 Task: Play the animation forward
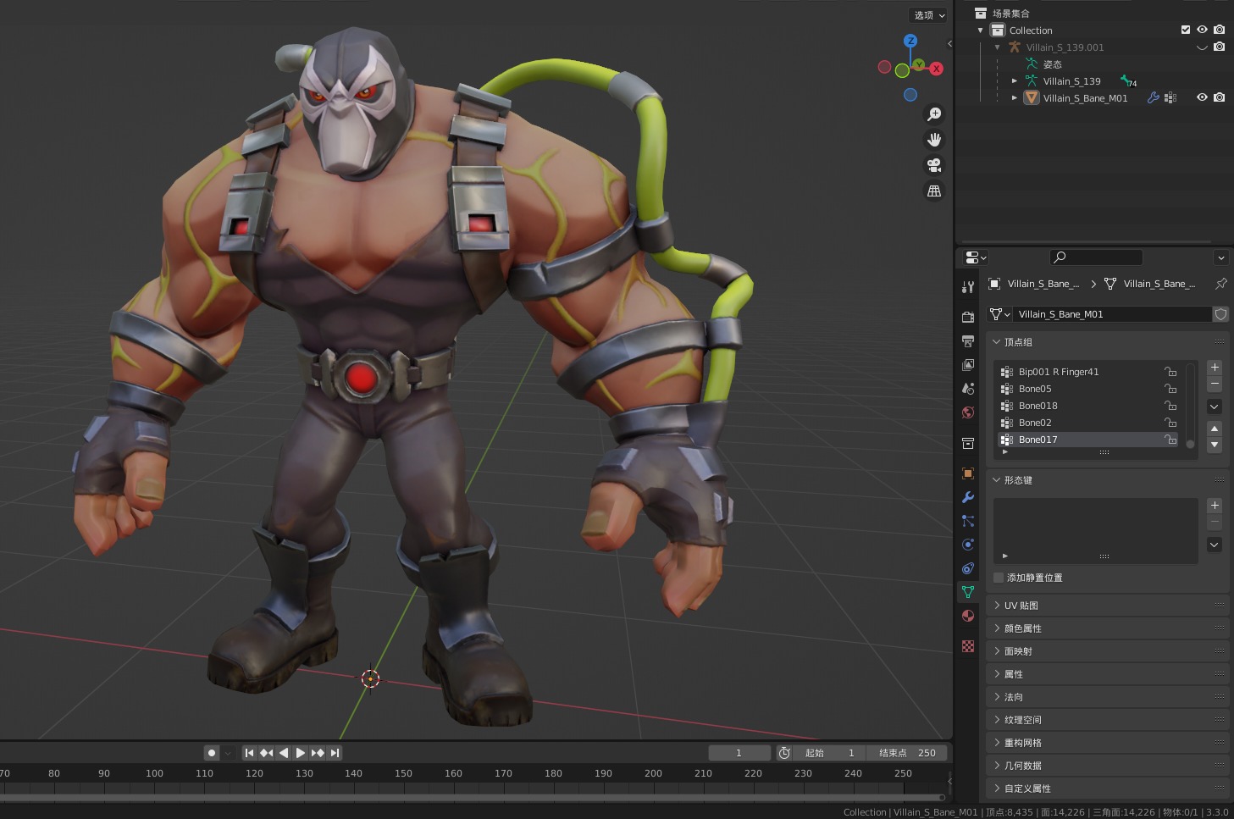pyautogui.click(x=301, y=753)
